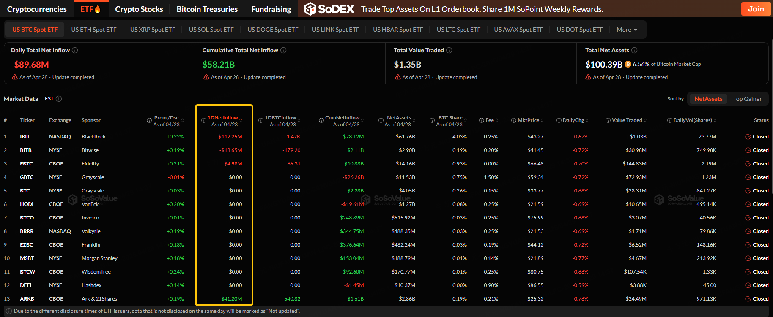Select the US ETH Spot ETF tab
The height and width of the screenshot is (317, 773).
click(x=94, y=30)
